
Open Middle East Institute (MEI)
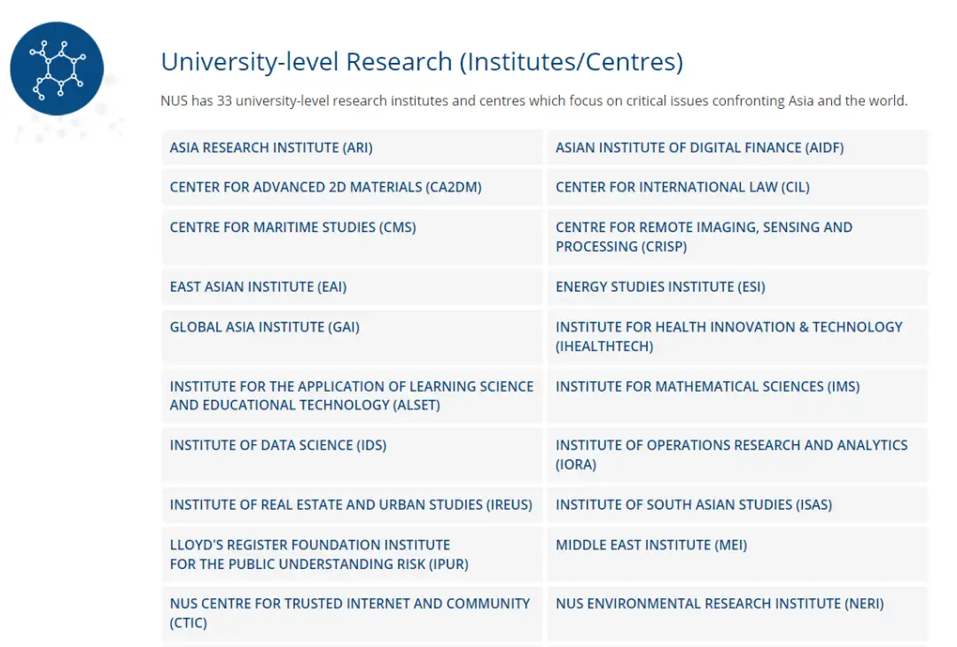point(650,545)
